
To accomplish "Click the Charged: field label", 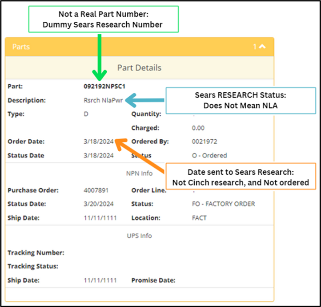I will (145, 128).
